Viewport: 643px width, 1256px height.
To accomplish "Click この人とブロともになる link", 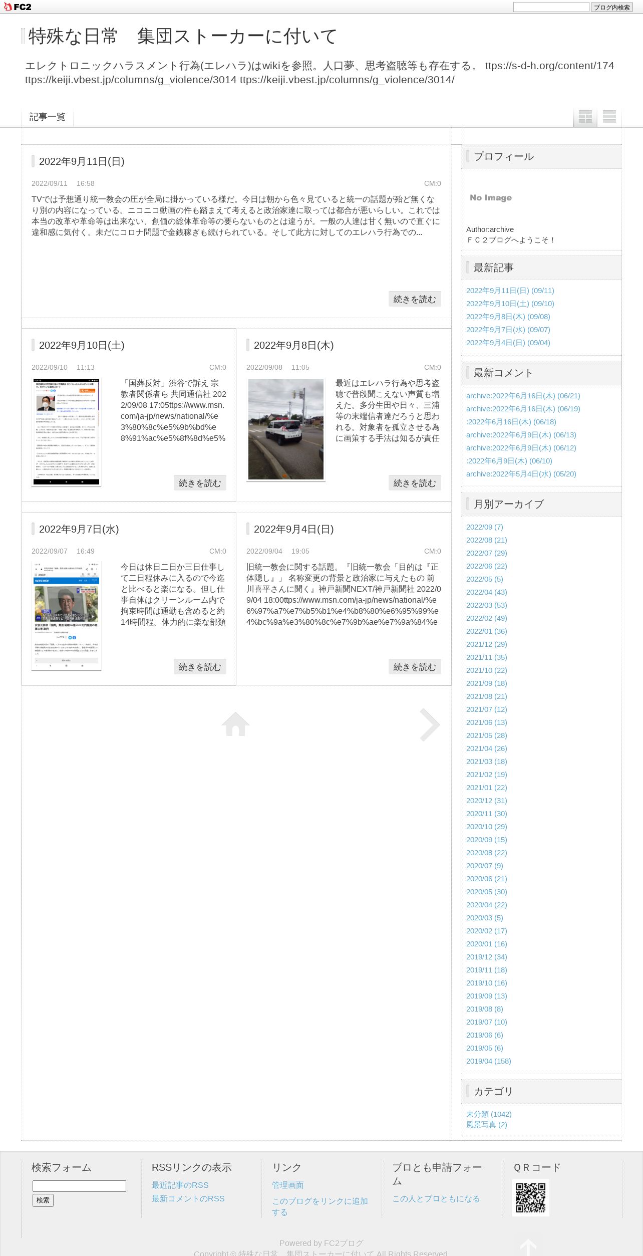I will (x=436, y=1199).
